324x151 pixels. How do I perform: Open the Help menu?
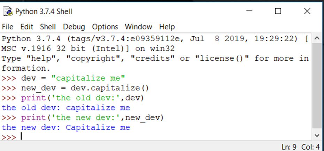[167, 27]
